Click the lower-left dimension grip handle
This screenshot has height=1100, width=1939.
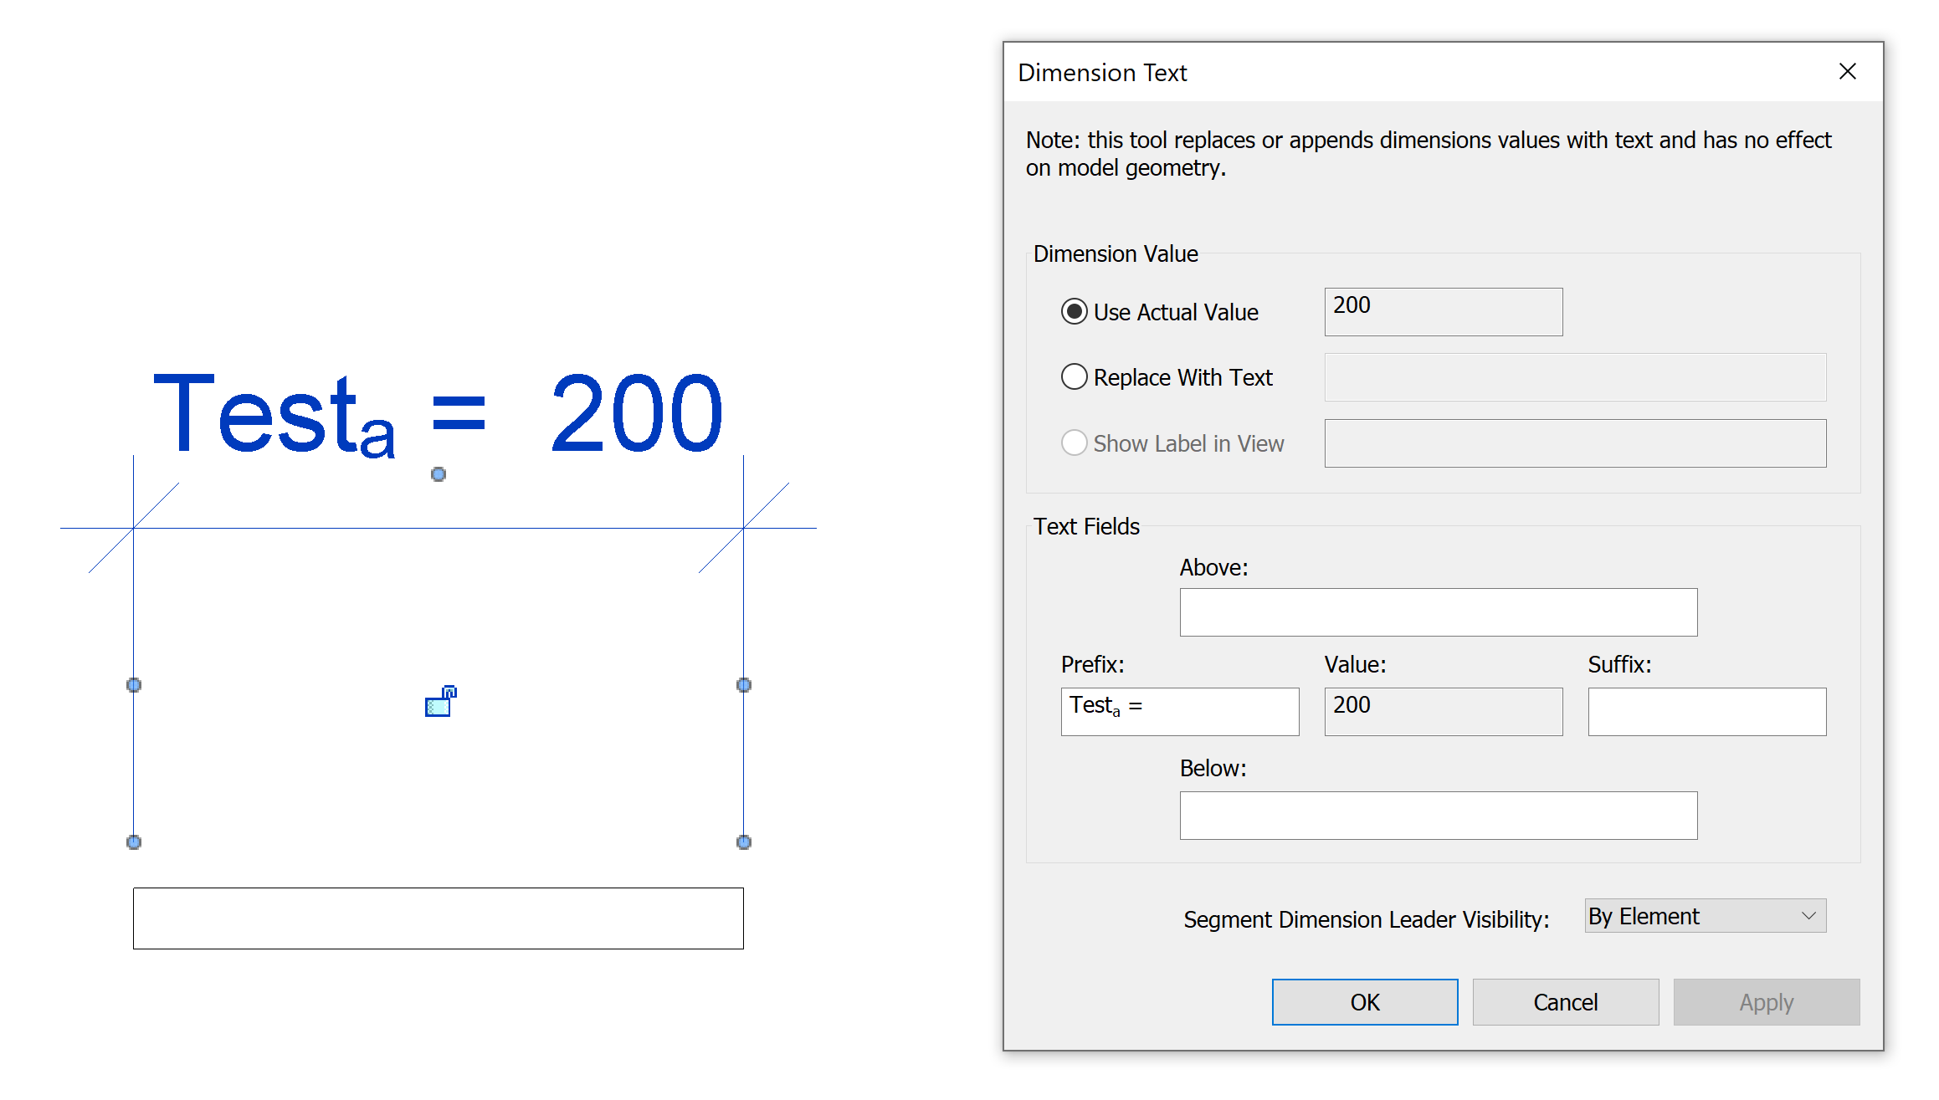134,842
